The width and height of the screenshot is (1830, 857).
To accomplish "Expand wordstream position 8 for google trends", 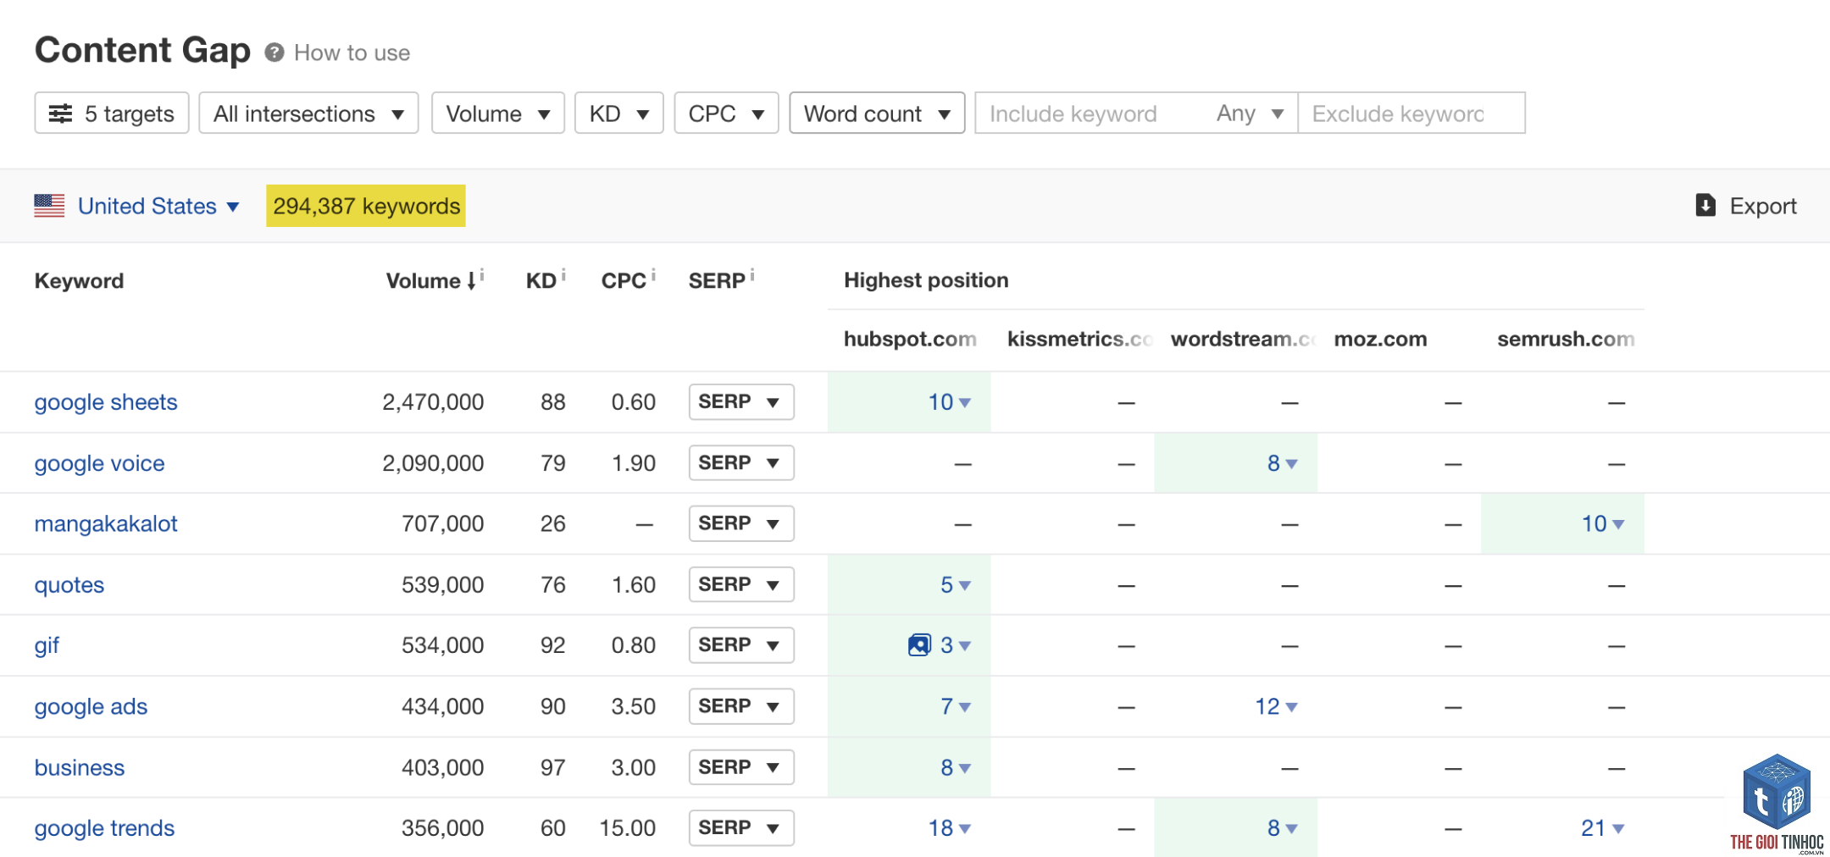I will 1282,828.
